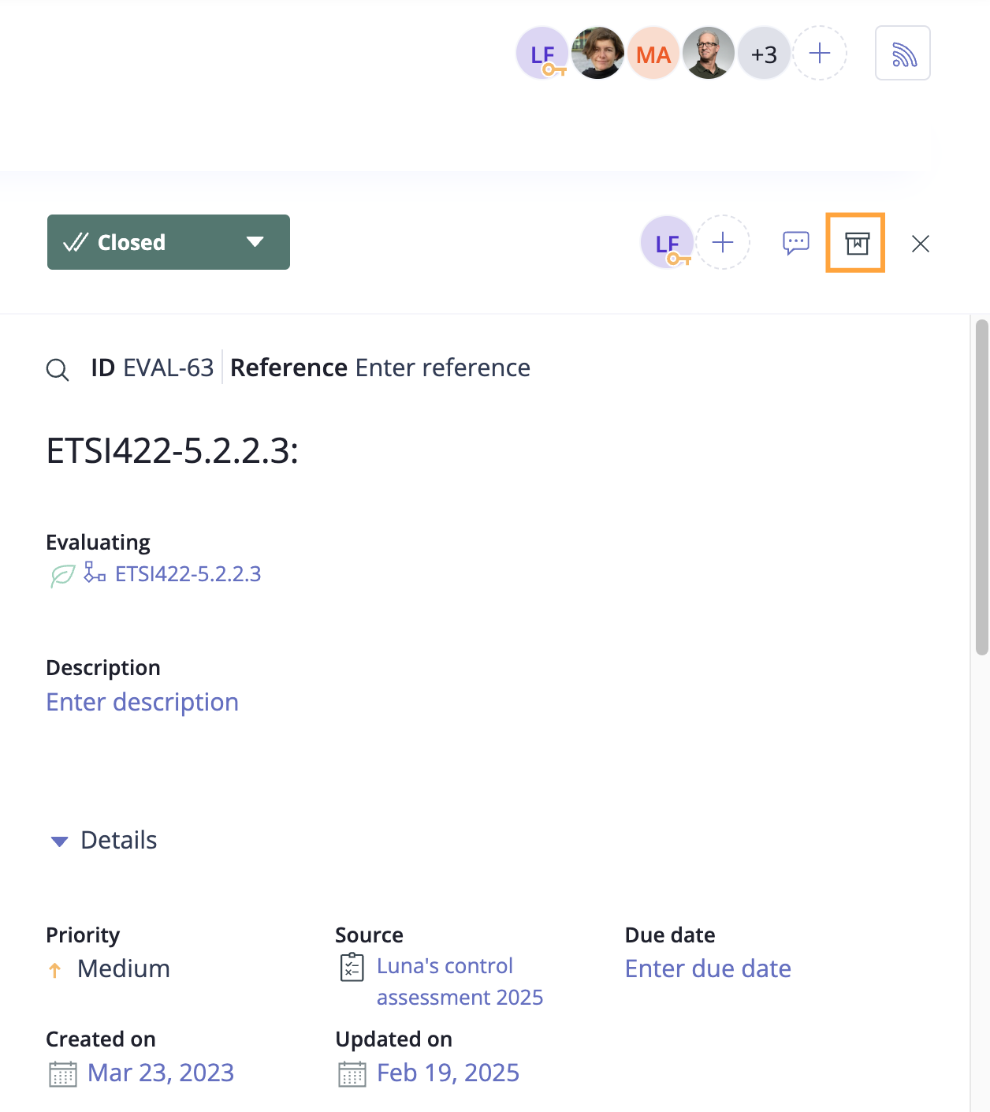Image resolution: width=990 pixels, height=1112 pixels.
Task: Collapse the Details section triangle
Action: point(59,841)
